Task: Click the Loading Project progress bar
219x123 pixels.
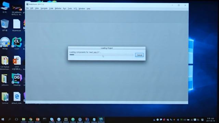Action: pyautogui.click(x=101, y=55)
